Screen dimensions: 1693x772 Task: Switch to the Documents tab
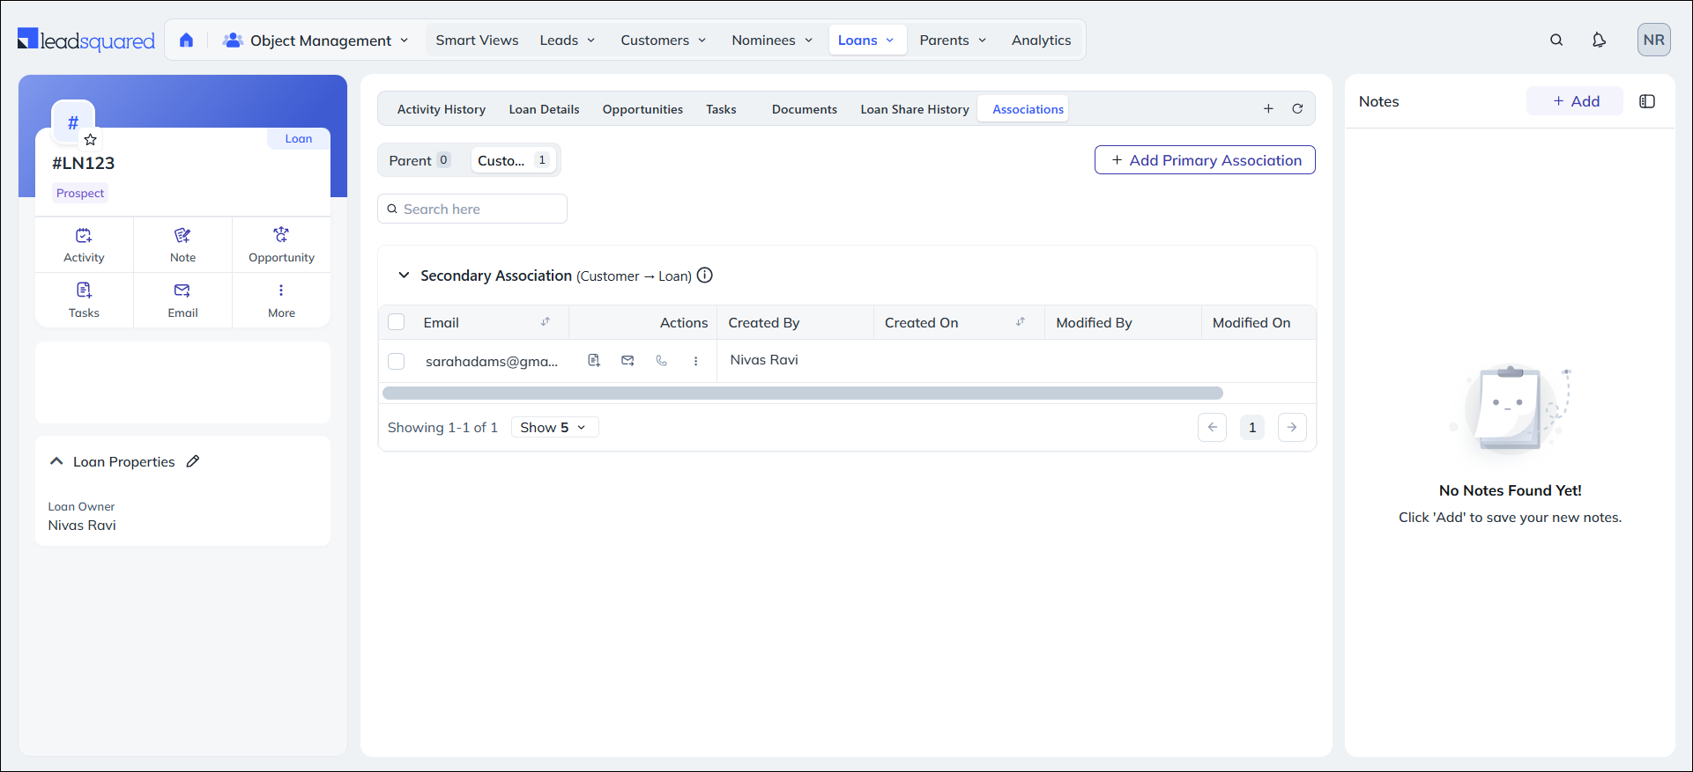[x=805, y=109]
